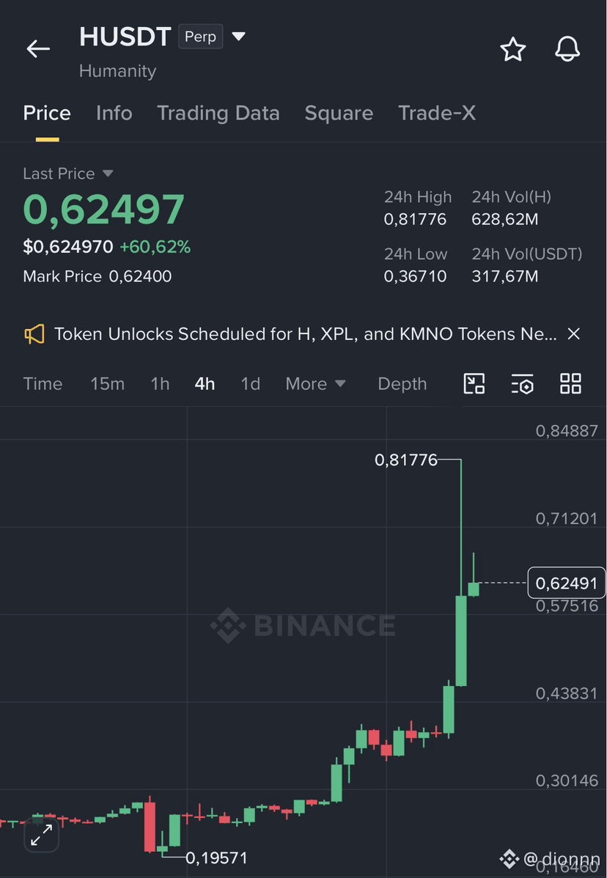Tap the current price label 0,62491
This screenshot has width=607, height=878.
567,583
